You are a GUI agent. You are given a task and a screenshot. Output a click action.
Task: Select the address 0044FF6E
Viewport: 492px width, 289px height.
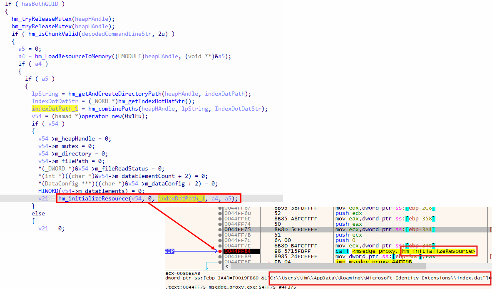(x=238, y=219)
